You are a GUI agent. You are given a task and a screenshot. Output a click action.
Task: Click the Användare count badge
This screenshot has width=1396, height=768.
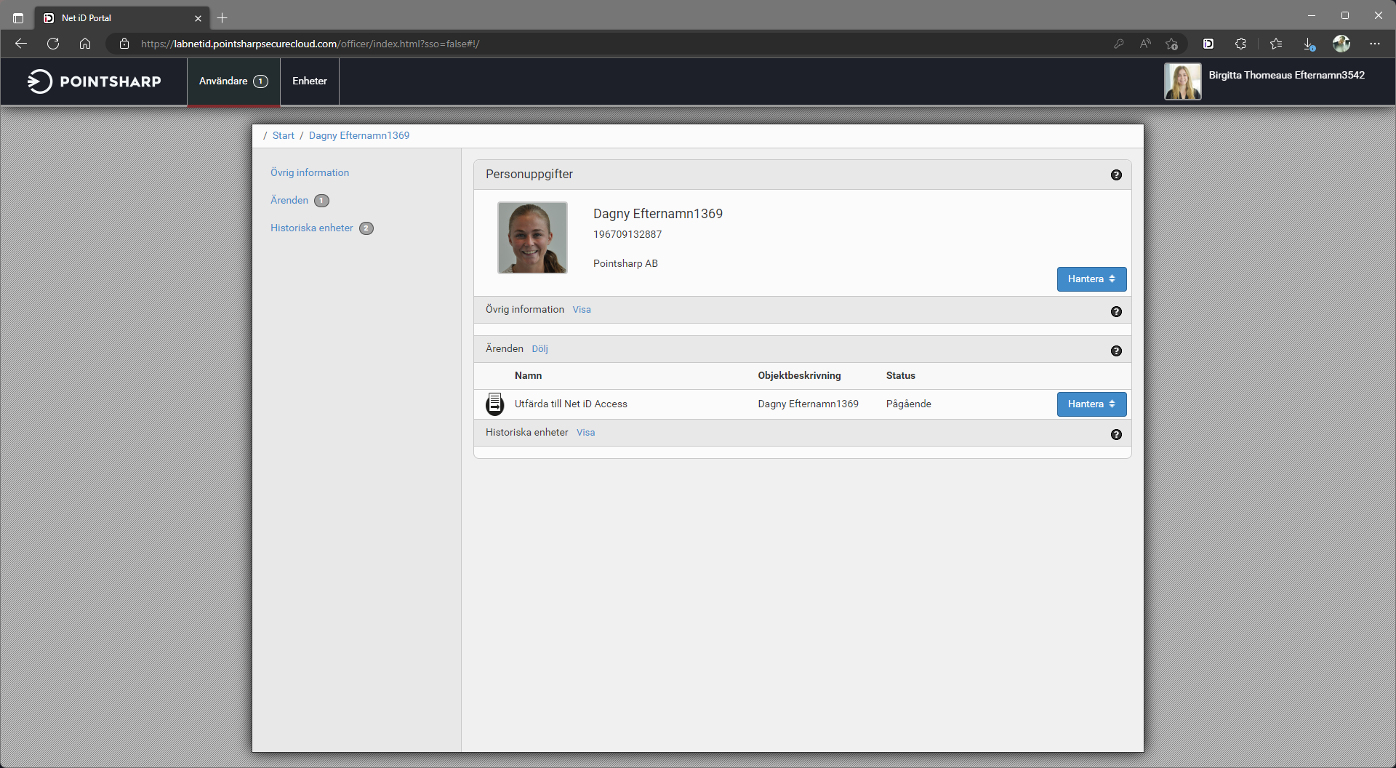[x=260, y=81]
